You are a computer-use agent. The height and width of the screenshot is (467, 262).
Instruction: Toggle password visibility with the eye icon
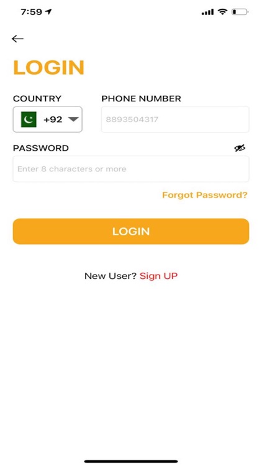pyautogui.click(x=240, y=148)
